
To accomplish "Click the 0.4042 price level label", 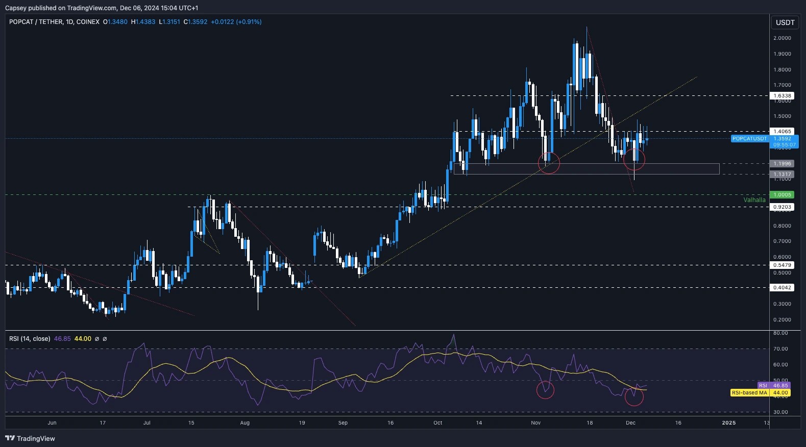I will 782,287.
